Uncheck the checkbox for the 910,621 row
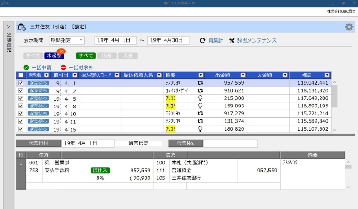The height and width of the screenshot is (209, 358). [21, 91]
